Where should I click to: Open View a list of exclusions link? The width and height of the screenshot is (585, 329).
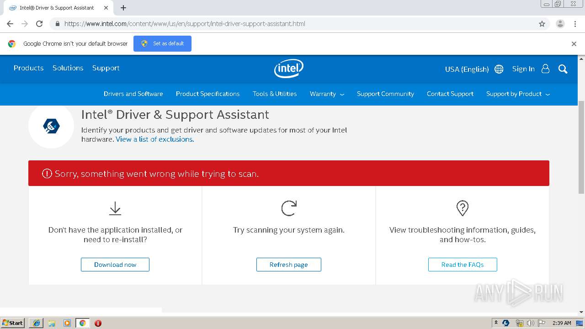pos(155,139)
